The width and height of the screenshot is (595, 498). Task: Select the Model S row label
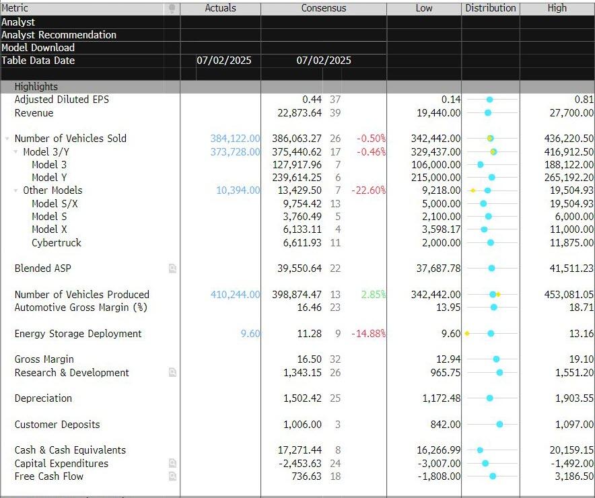[49, 217]
